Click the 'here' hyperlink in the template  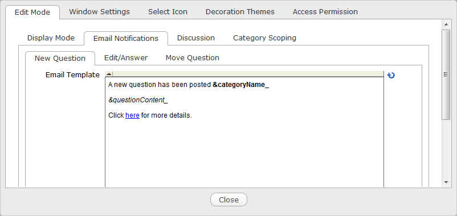132,115
